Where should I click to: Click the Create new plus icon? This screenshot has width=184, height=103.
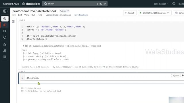tap(5, 19)
